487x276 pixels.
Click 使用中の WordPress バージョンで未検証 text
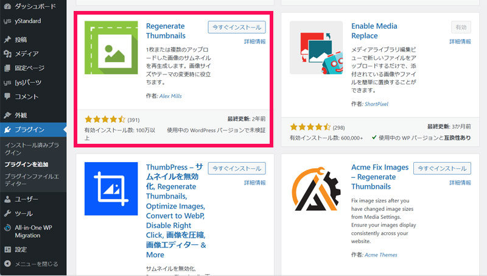[216, 130]
